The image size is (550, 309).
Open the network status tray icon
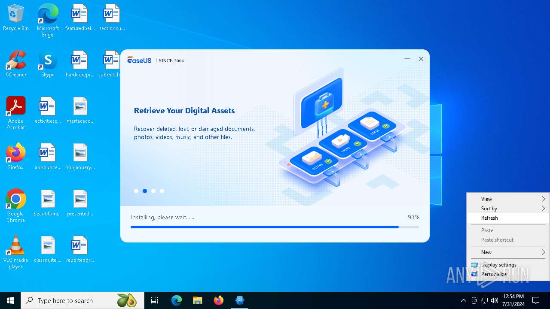[484, 300]
